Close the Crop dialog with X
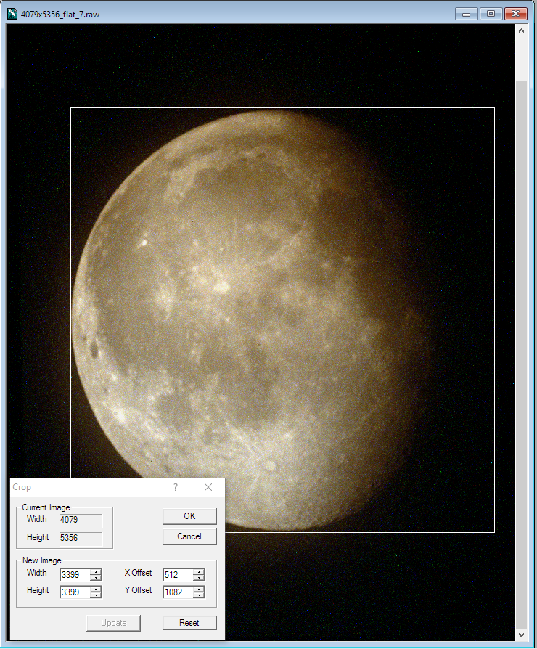 click(x=208, y=487)
